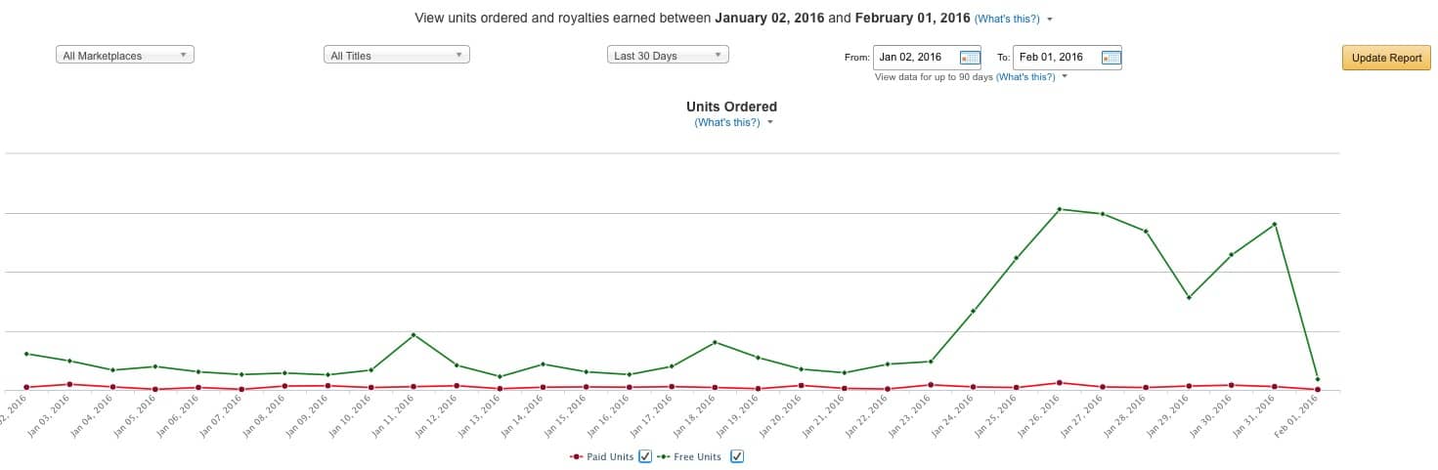Screen dimensions: 1438x470
Task: Click the Jan 26 green peak data point
Action: pyautogui.click(x=1060, y=209)
